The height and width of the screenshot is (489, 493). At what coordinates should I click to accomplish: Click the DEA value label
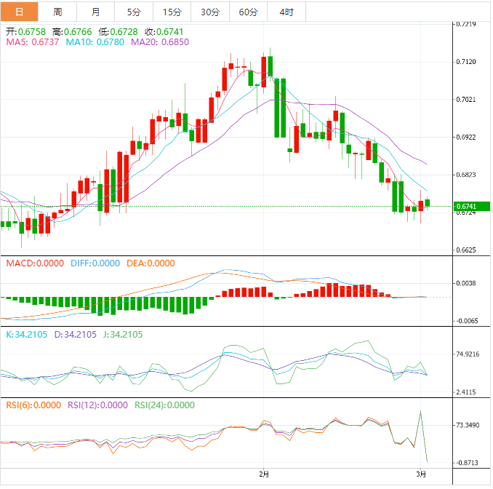coord(151,263)
